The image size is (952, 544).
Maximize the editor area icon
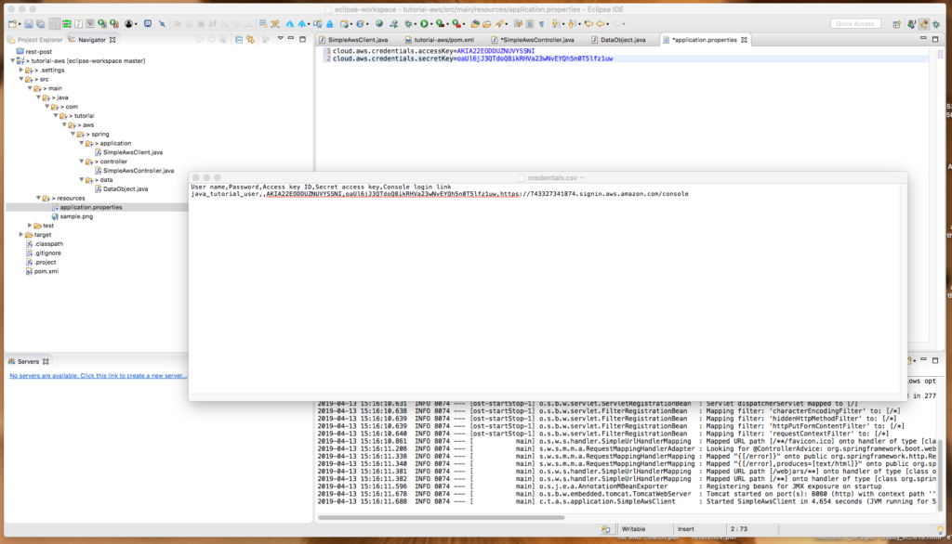[935, 39]
